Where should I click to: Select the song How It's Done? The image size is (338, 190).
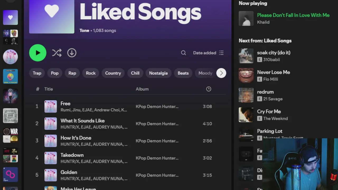point(76,138)
